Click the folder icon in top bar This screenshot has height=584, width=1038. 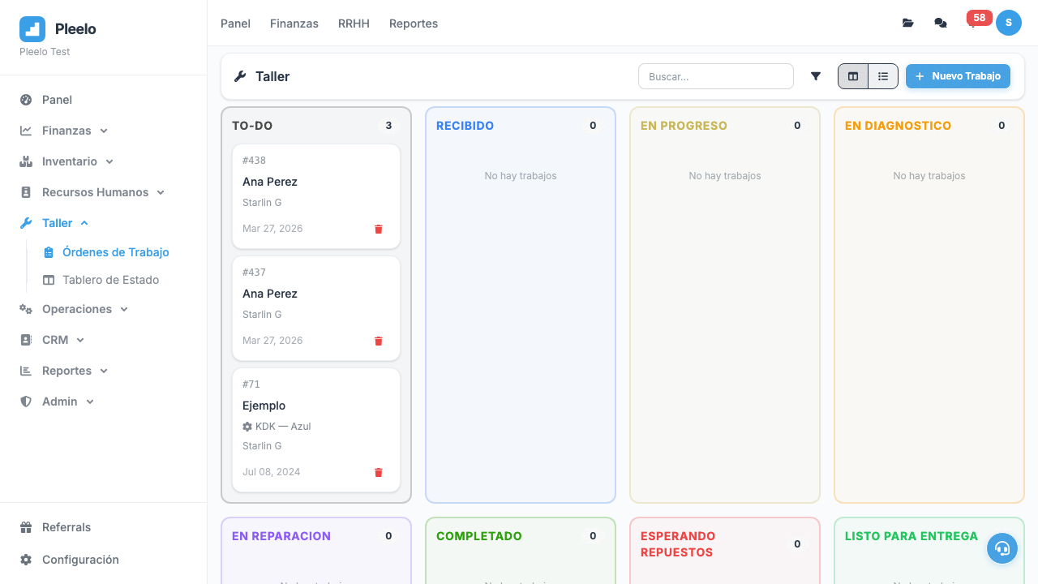click(x=908, y=23)
